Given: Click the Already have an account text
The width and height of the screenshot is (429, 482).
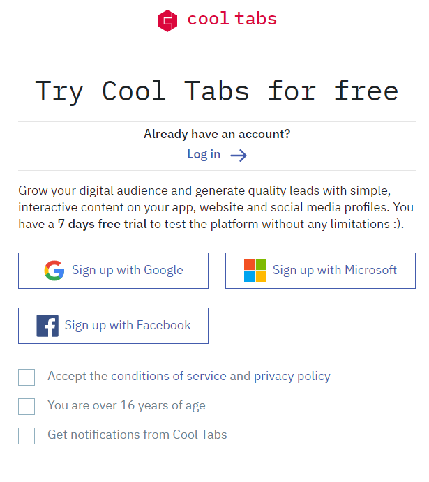Looking at the screenshot, I should (217, 135).
